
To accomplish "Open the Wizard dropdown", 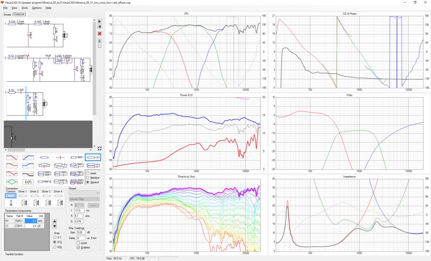I will (84, 193).
